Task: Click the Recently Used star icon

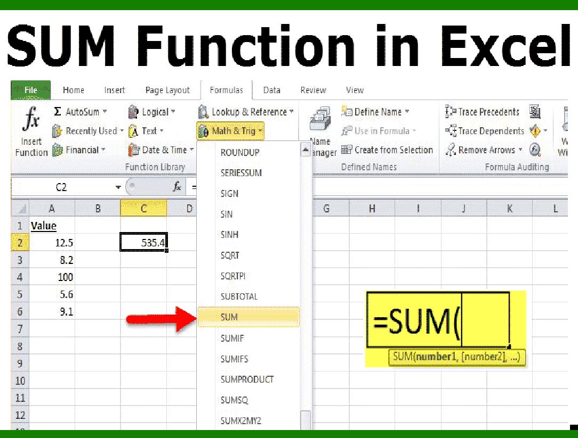Action: point(57,131)
